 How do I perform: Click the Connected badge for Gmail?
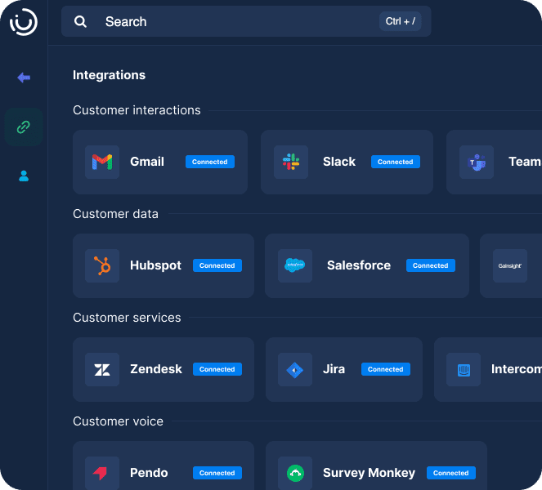click(x=210, y=162)
